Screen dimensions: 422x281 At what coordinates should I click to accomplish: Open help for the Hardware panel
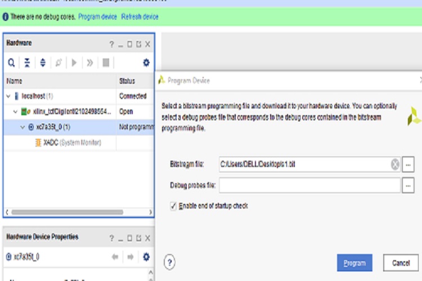(111, 44)
